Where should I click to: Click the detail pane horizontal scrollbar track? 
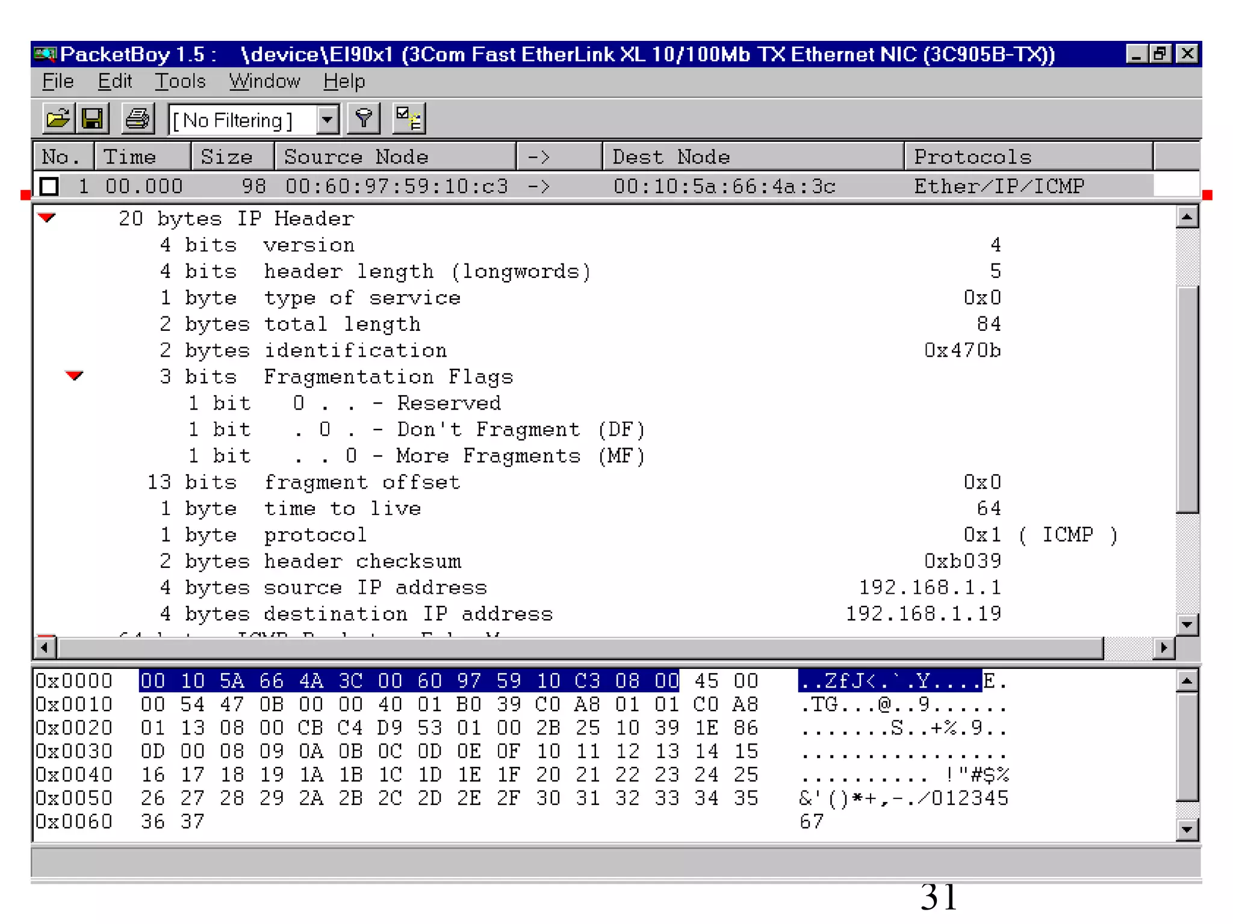click(1128, 648)
